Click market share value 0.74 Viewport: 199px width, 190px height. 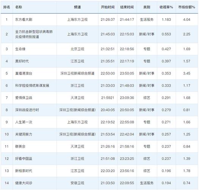(x=187, y=183)
